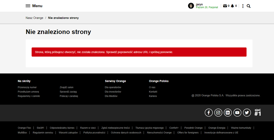The width and height of the screenshot is (274, 140).
Task: Open the notifications bell icon
Action: 232,6
